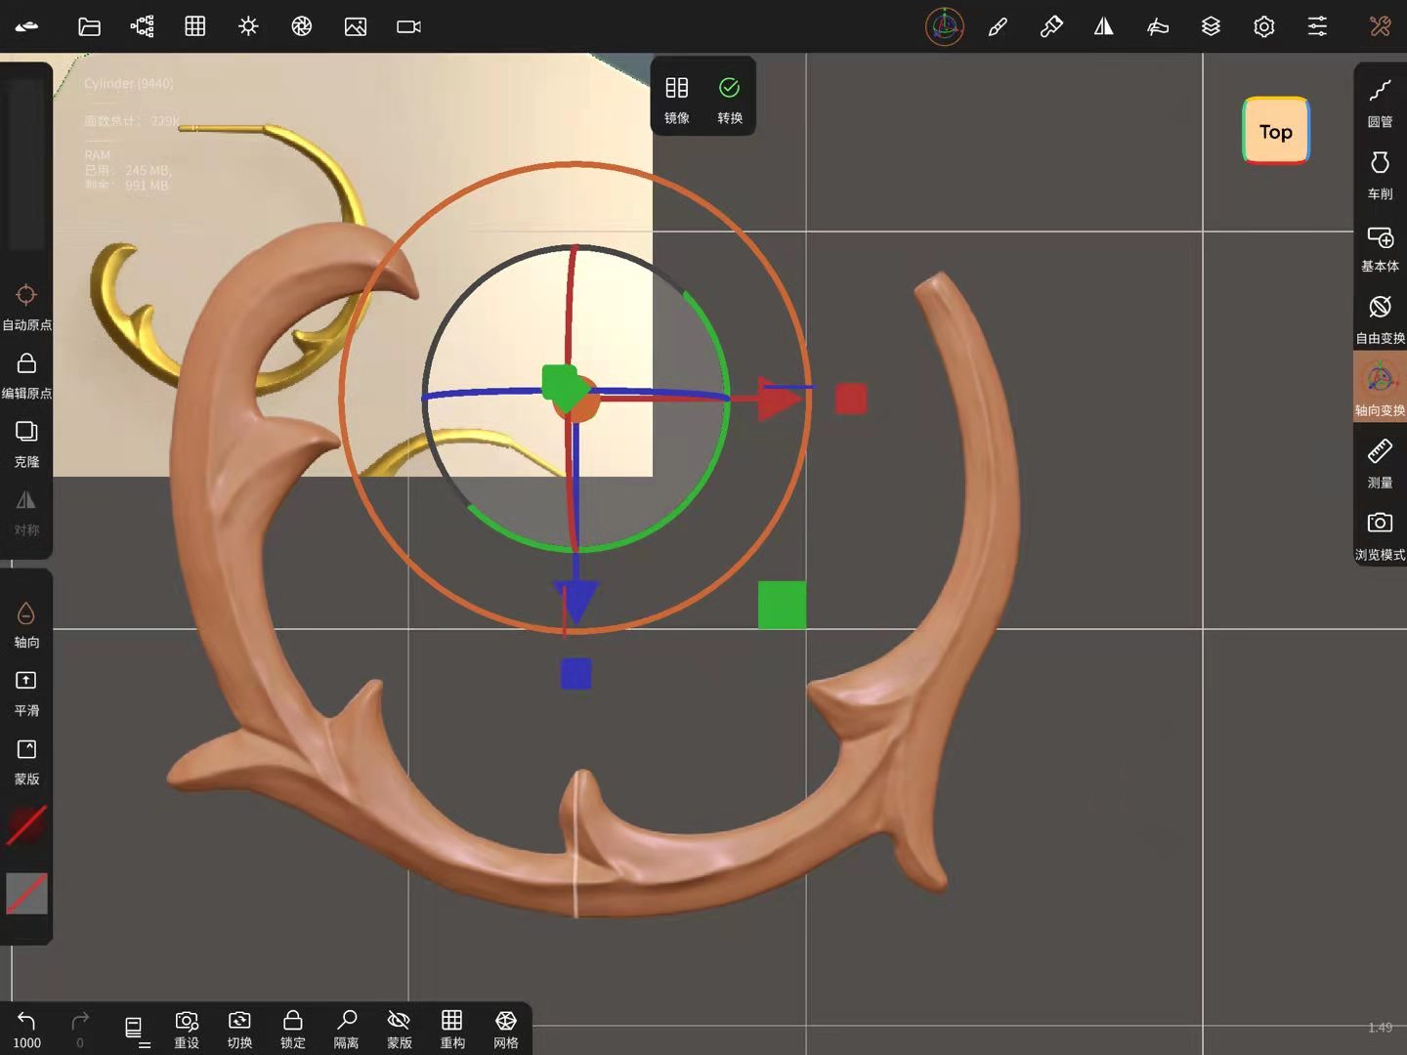Toggle 锁定 lock in bottom bar
This screenshot has width=1407, height=1055.
(x=293, y=1030)
